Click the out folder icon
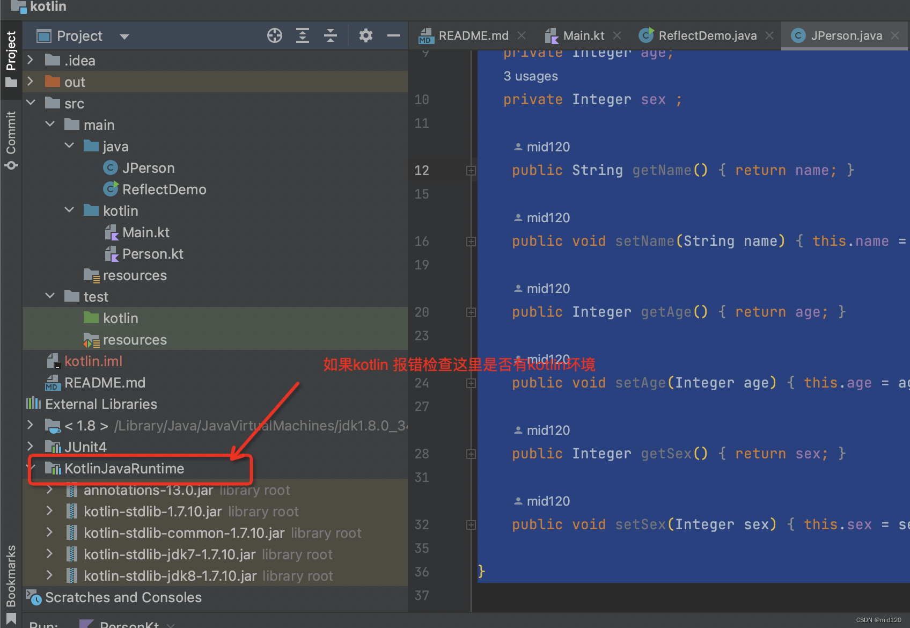The height and width of the screenshot is (628, 910). (x=53, y=82)
